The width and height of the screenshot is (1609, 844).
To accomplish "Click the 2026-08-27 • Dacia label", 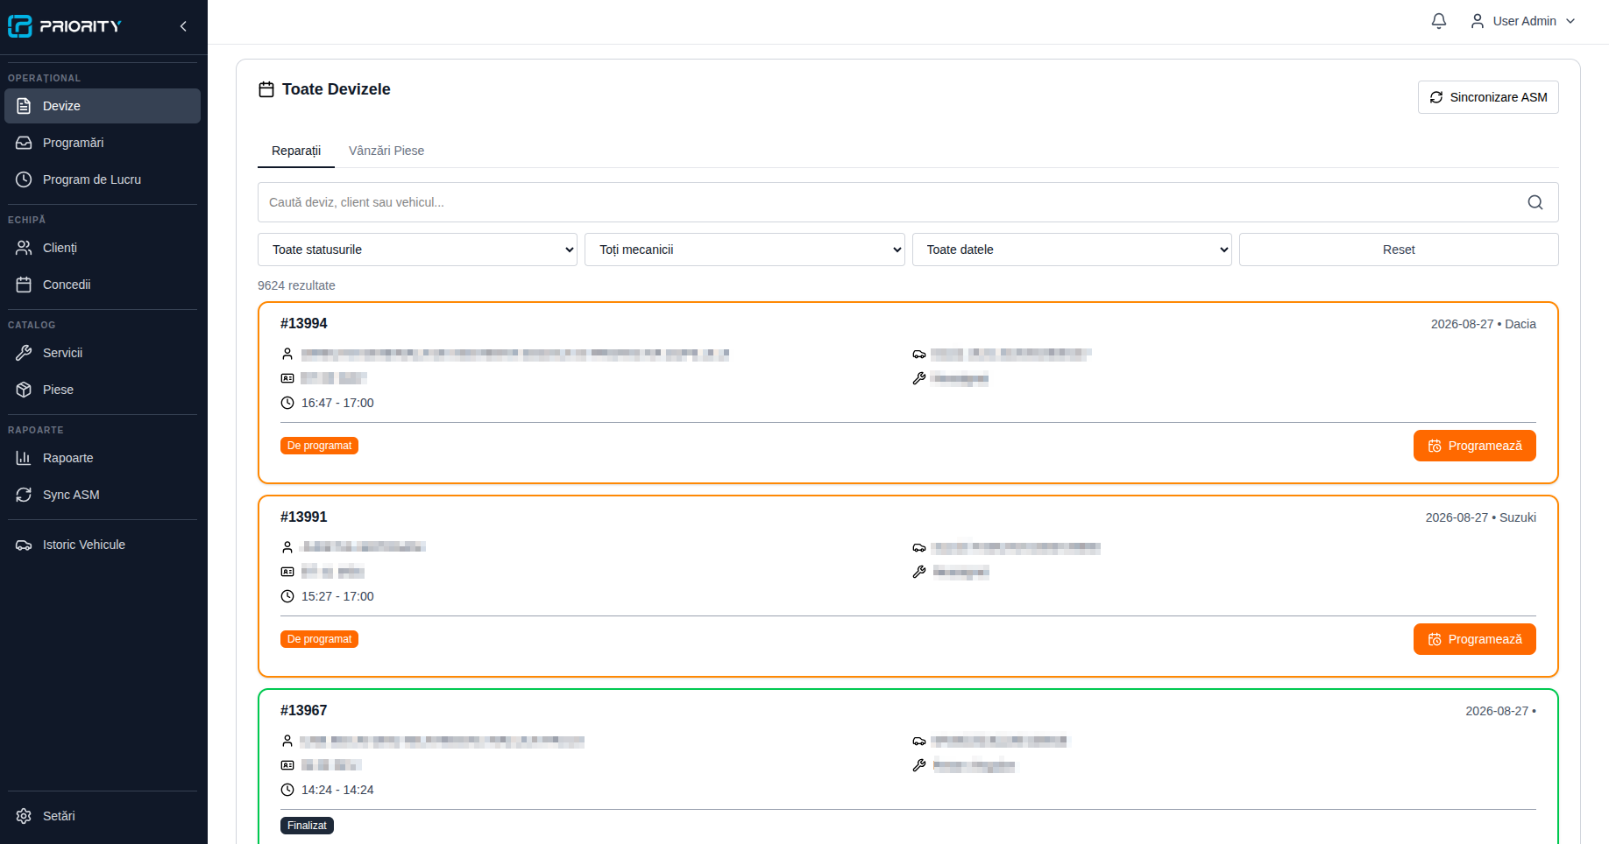I will click(1483, 324).
